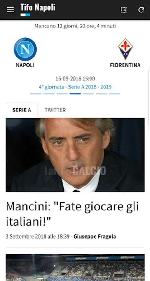Screen dimensions: 150x281
Task: Tap the Tifo Napoli app logo
Action: (x=38, y=10)
